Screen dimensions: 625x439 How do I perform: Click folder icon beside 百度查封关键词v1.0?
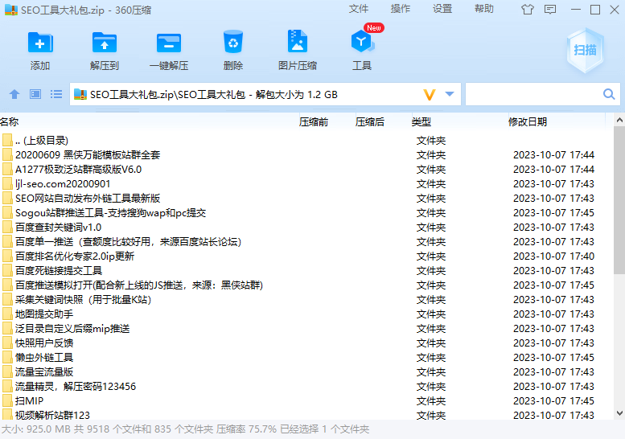pyautogui.click(x=7, y=227)
